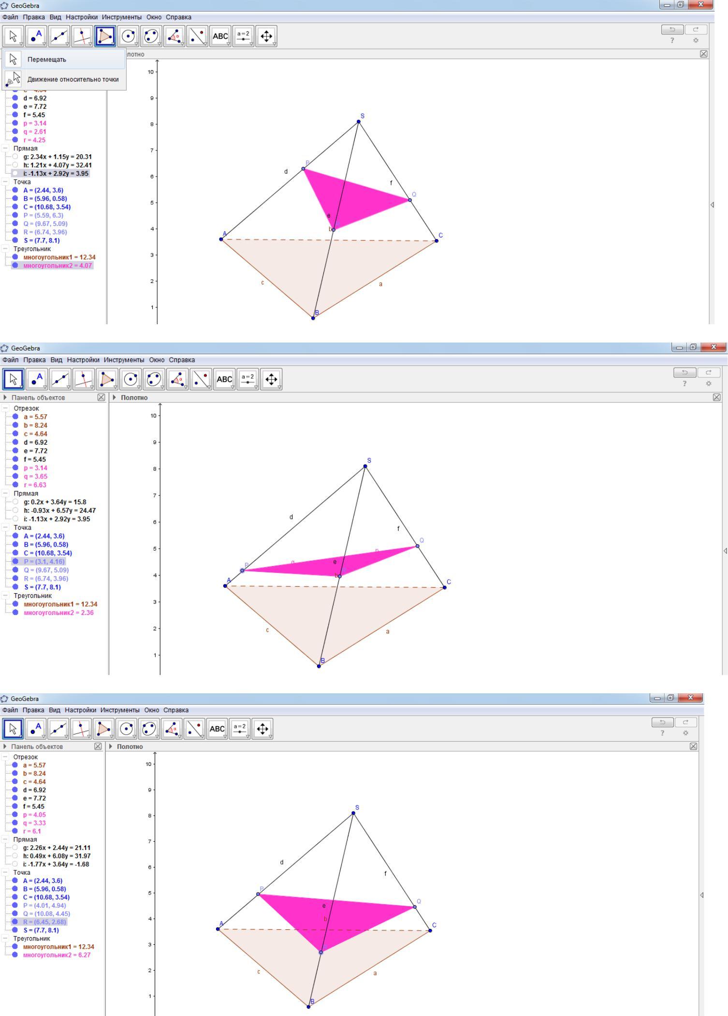Choose Circle tool in bottom GeoGebra window
This screenshot has height=1016, width=728.
pyautogui.click(x=127, y=729)
